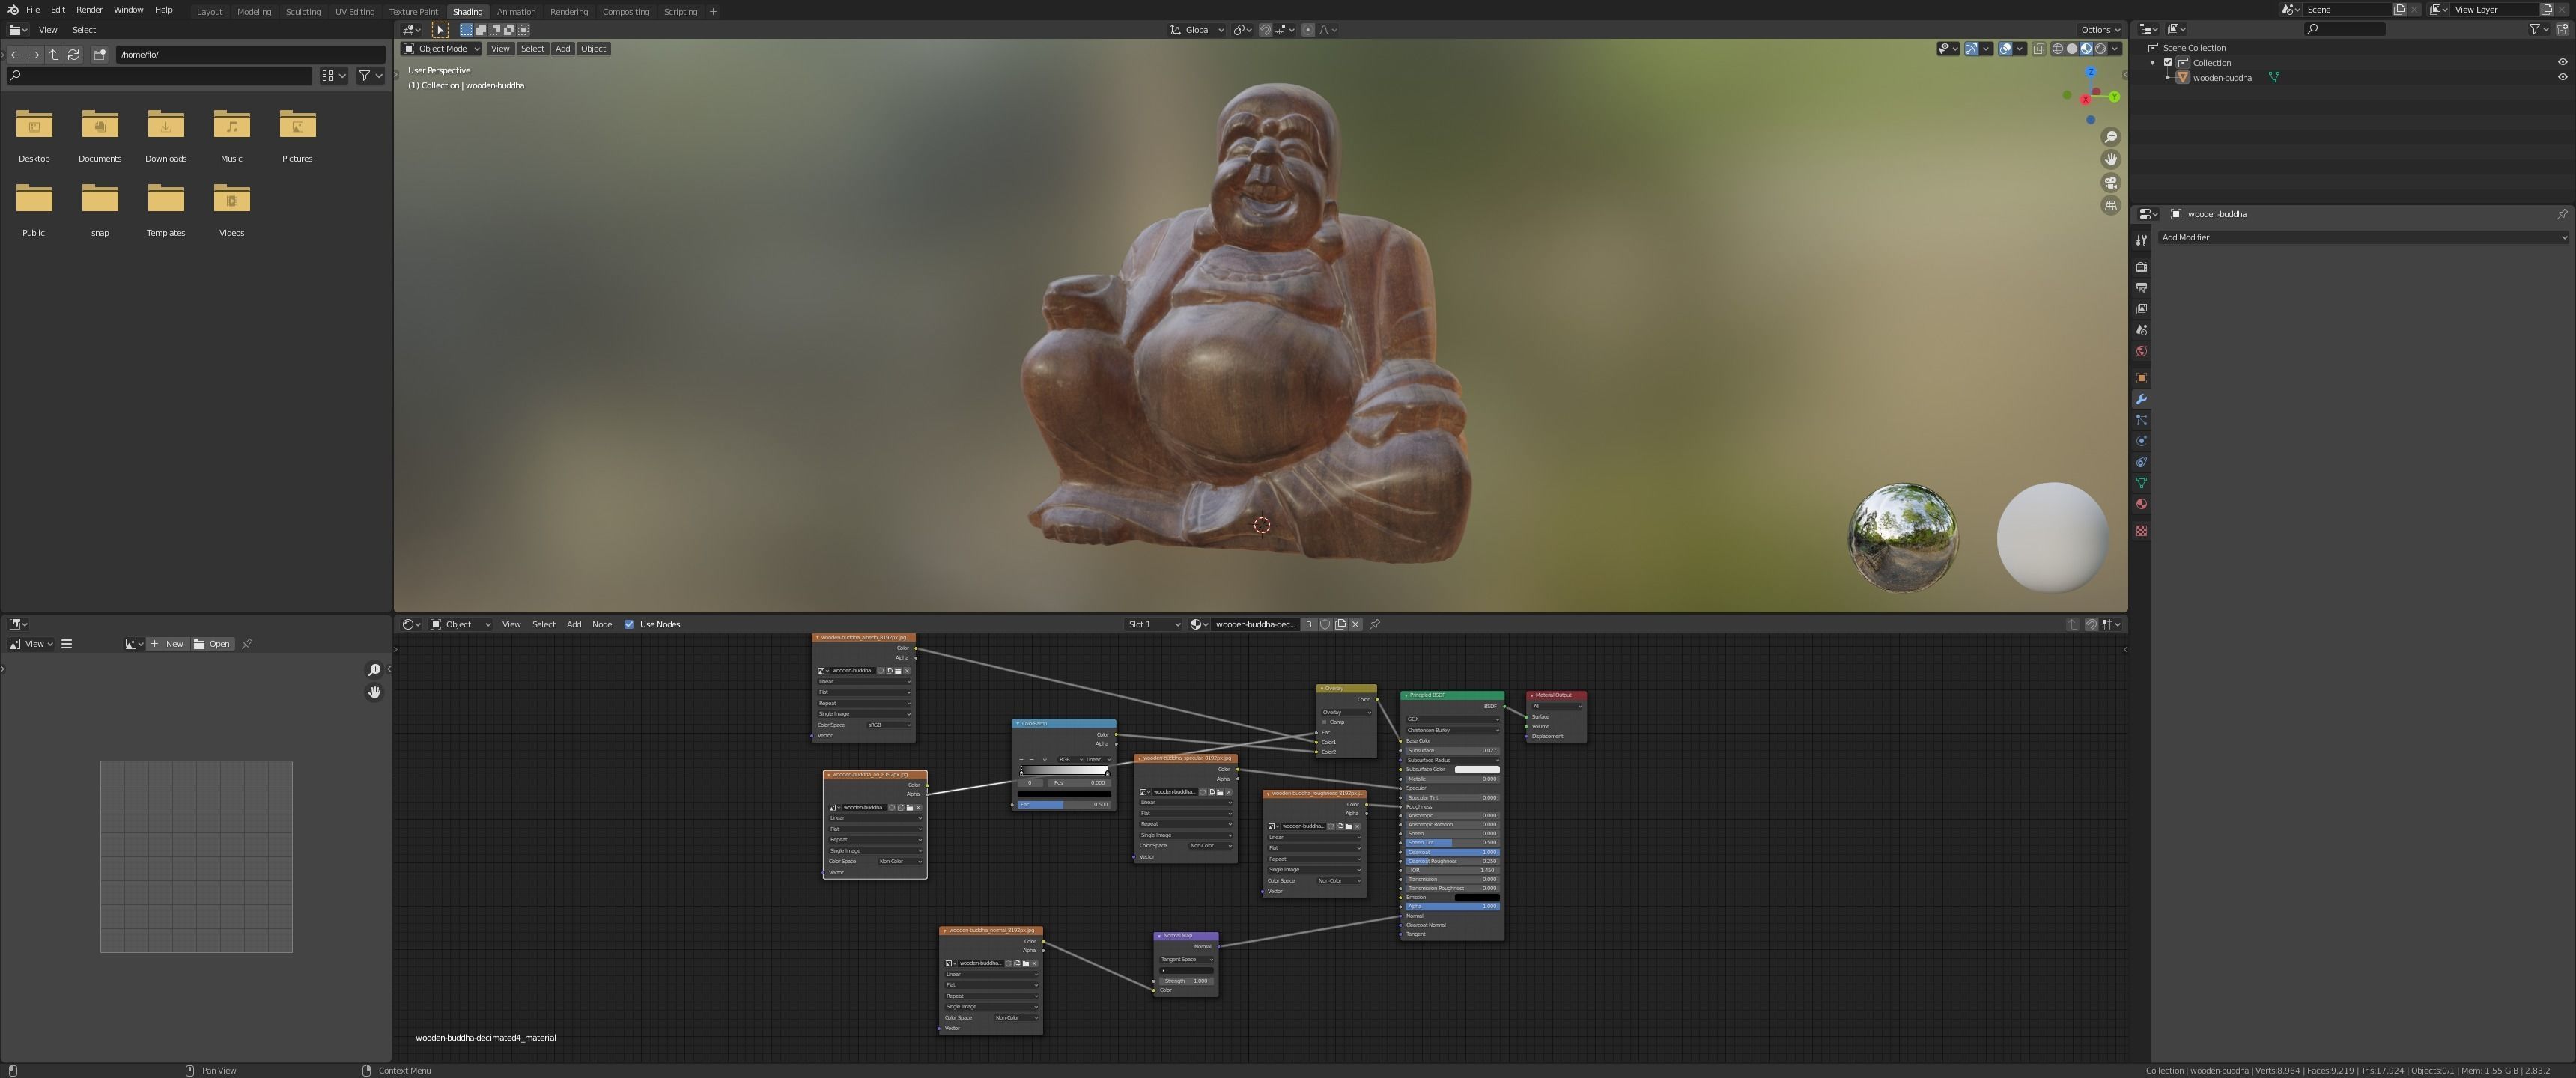Open the viewport Options dropdown

[x=2100, y=30]
